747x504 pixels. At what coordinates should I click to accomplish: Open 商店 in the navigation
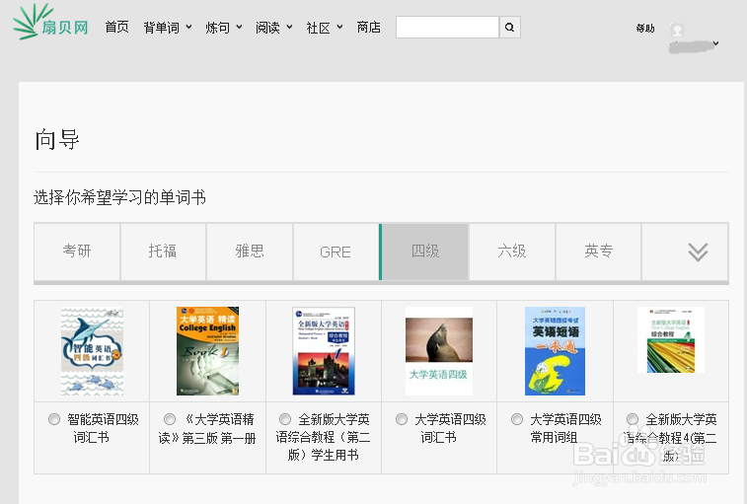(x=369, y=28)
